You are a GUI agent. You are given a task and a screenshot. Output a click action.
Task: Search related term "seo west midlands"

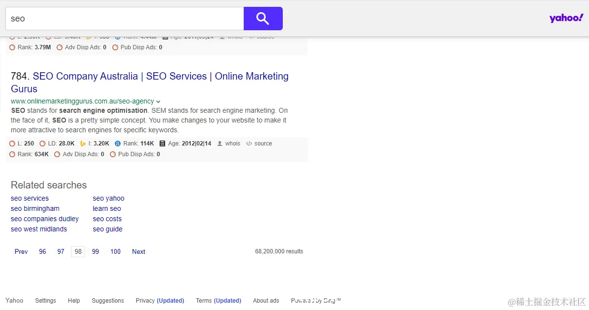pyautogui.click(x=39, y=229)
